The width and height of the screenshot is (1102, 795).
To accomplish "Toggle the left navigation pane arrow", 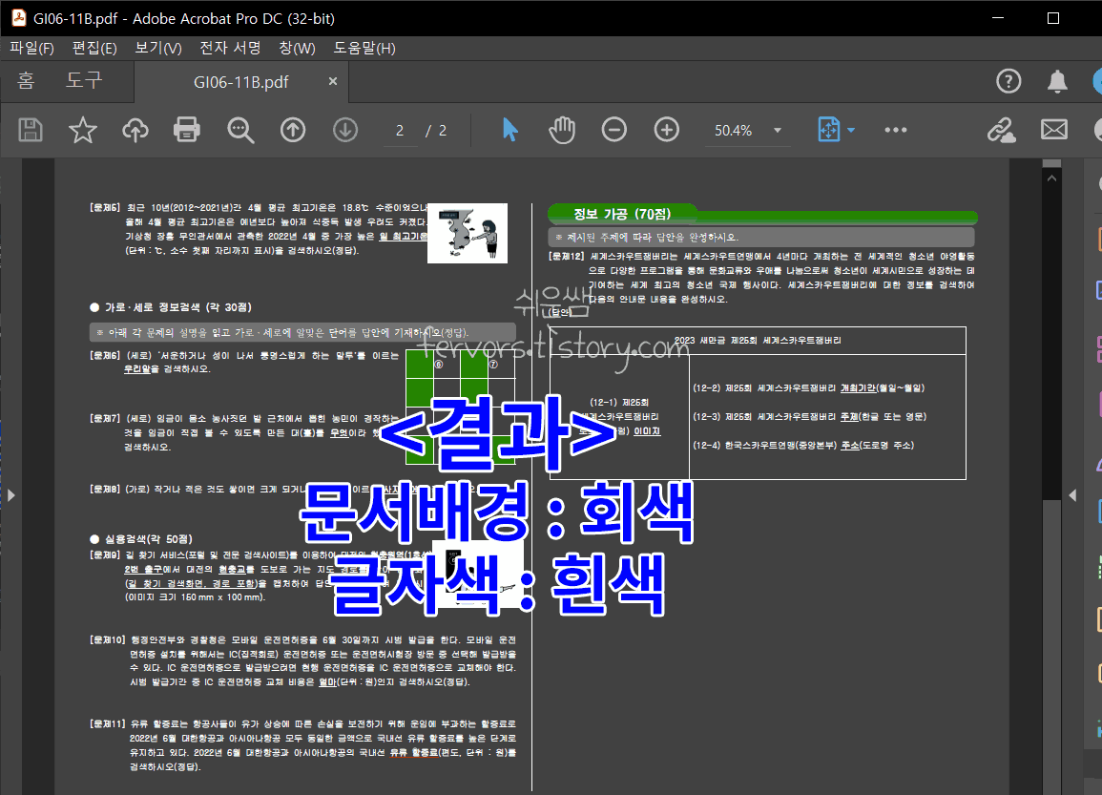I will coord(11,494).
